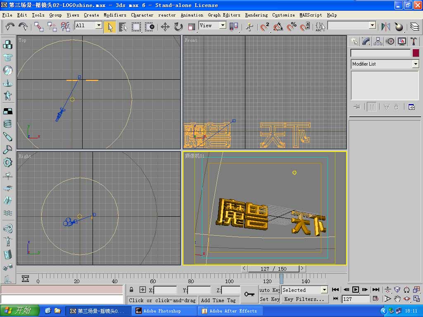Open the Layer Manager icon
Image resolution: width=423 pixels, height=317 pixels.
click(x=415, y=27)
